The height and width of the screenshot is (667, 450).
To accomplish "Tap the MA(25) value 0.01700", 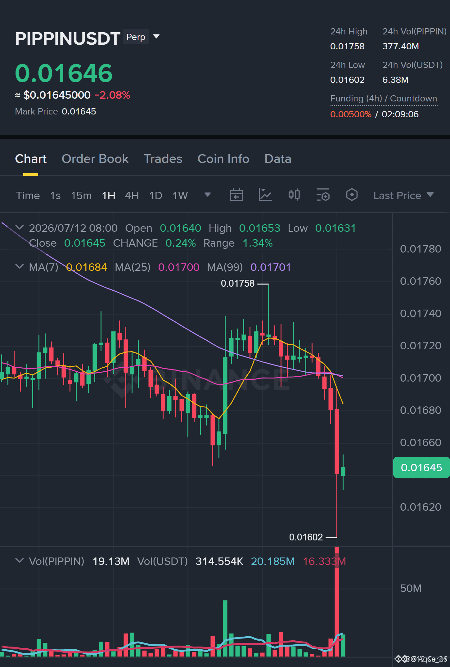I will coord(179,267).
